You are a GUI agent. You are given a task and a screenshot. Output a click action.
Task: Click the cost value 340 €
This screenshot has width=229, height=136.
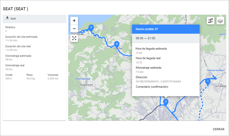tap(9, 79)
